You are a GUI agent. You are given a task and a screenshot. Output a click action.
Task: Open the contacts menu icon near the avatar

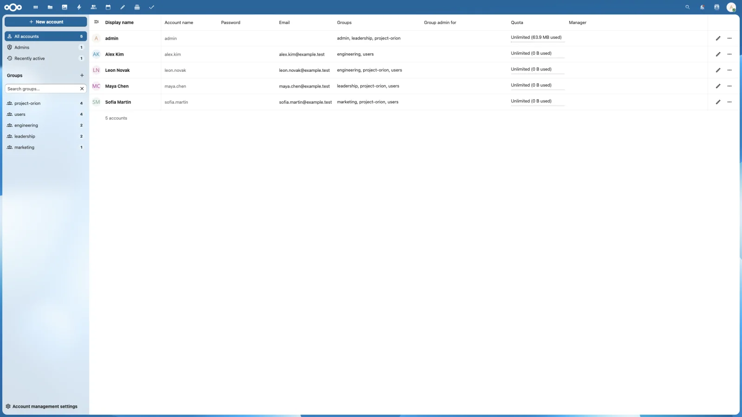[716, 7]
